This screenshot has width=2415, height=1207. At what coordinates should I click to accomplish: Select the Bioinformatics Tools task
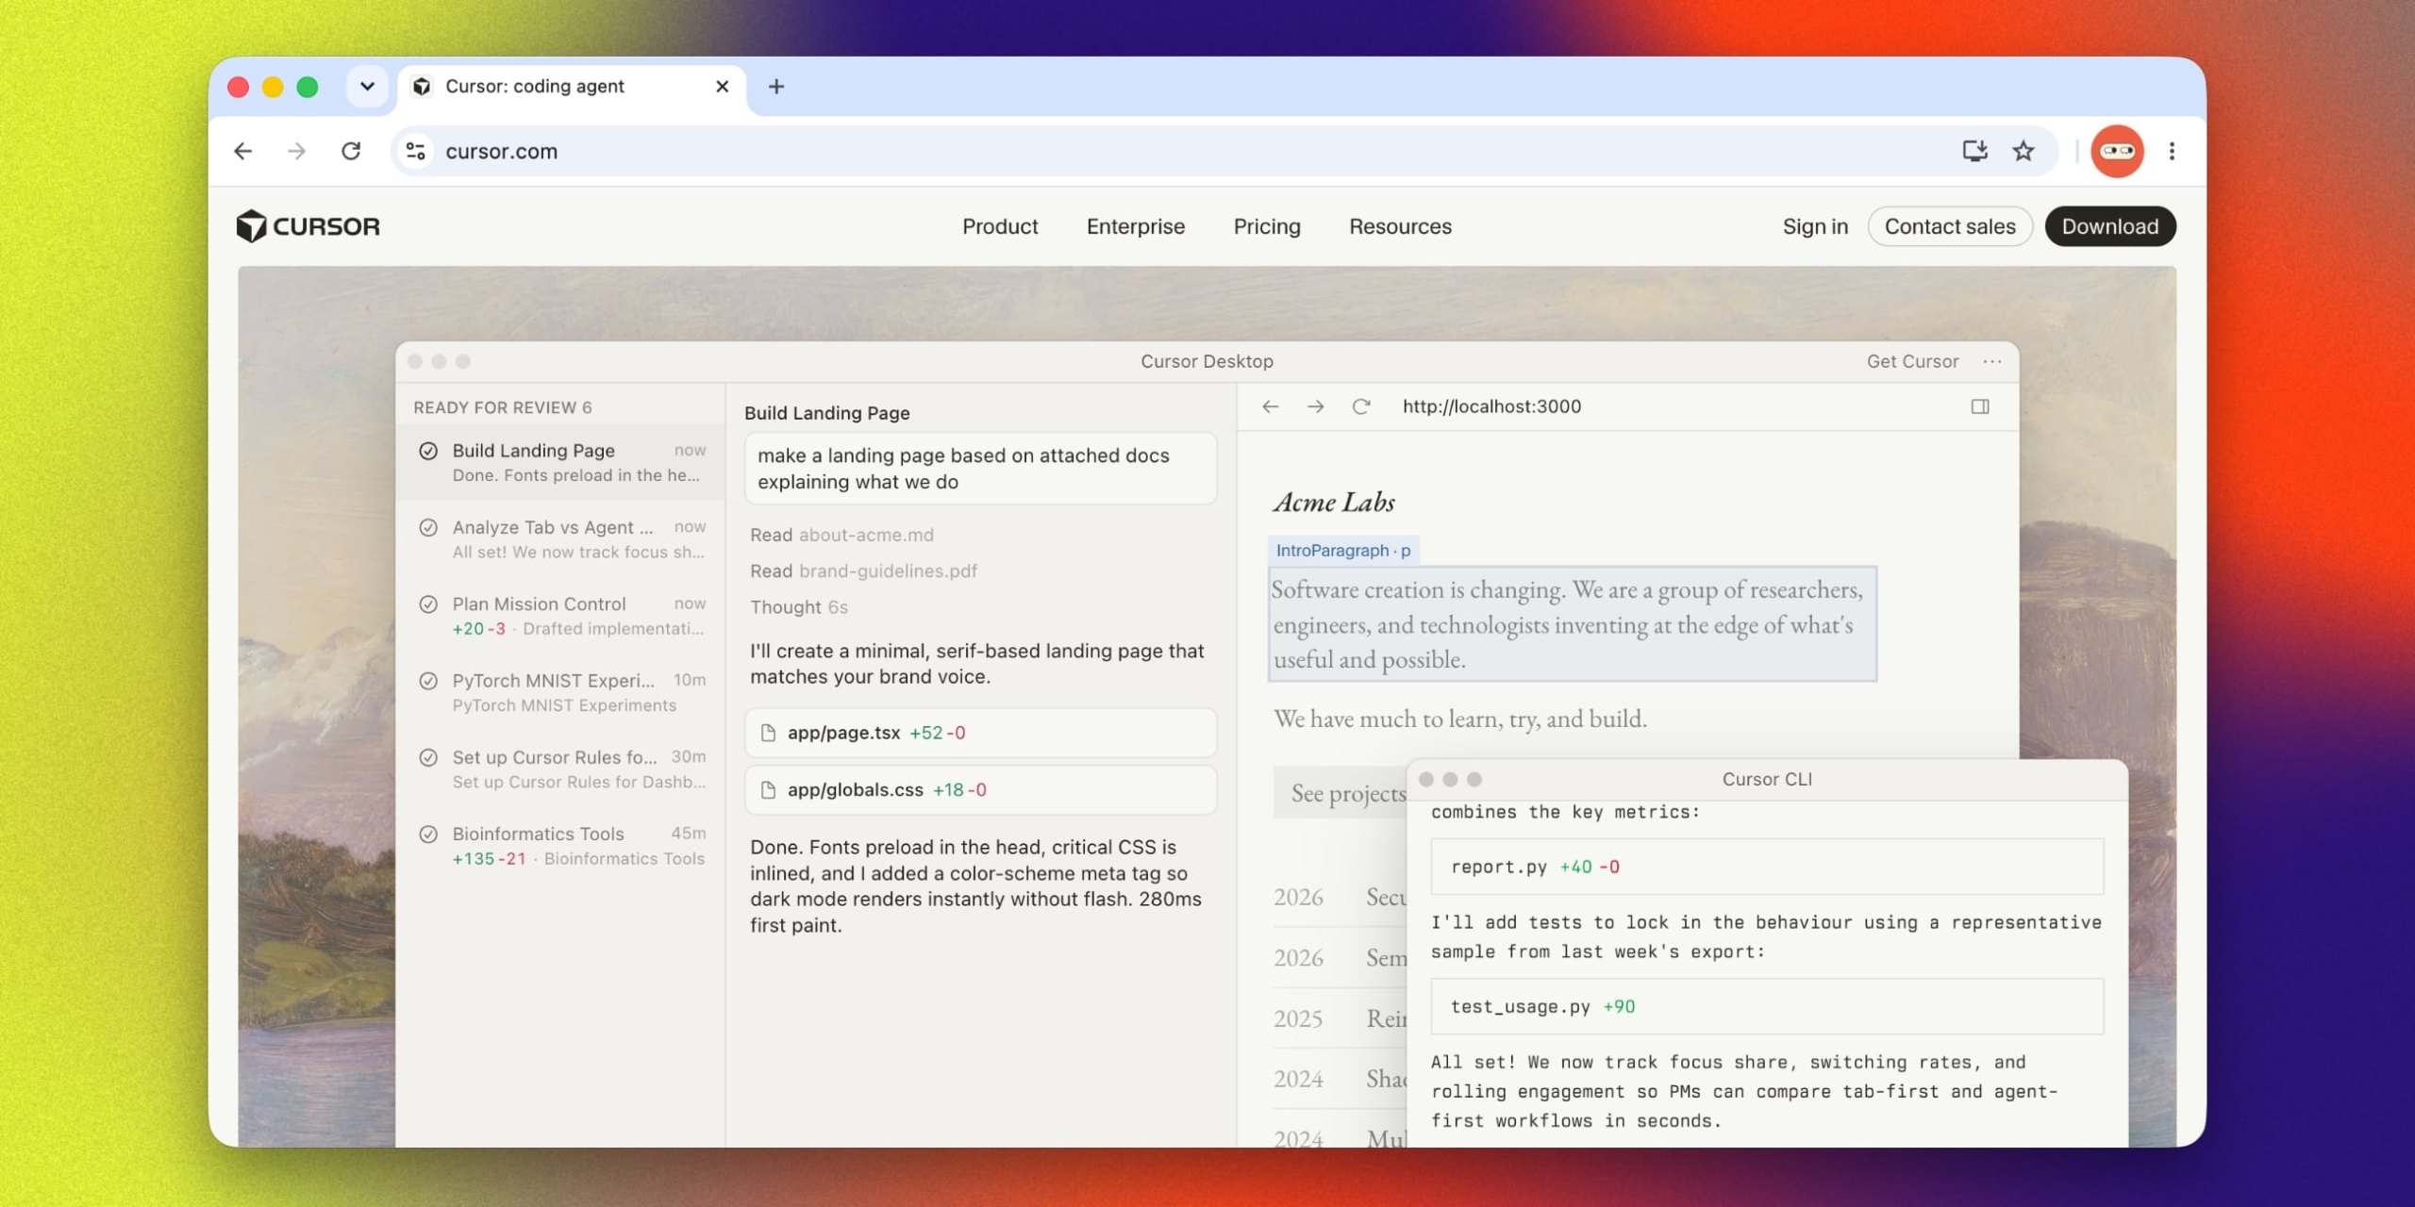(561, 846)
